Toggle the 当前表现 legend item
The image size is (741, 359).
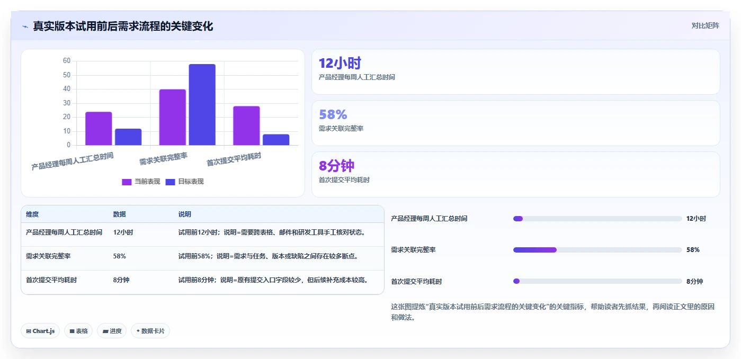pos(141,182)
